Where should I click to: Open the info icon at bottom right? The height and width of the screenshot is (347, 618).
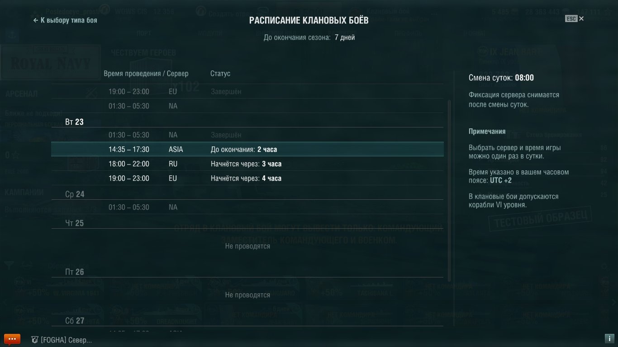tap(609, 338)
